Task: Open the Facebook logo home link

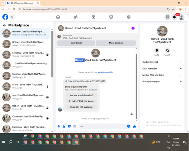Action: (5, 17)
